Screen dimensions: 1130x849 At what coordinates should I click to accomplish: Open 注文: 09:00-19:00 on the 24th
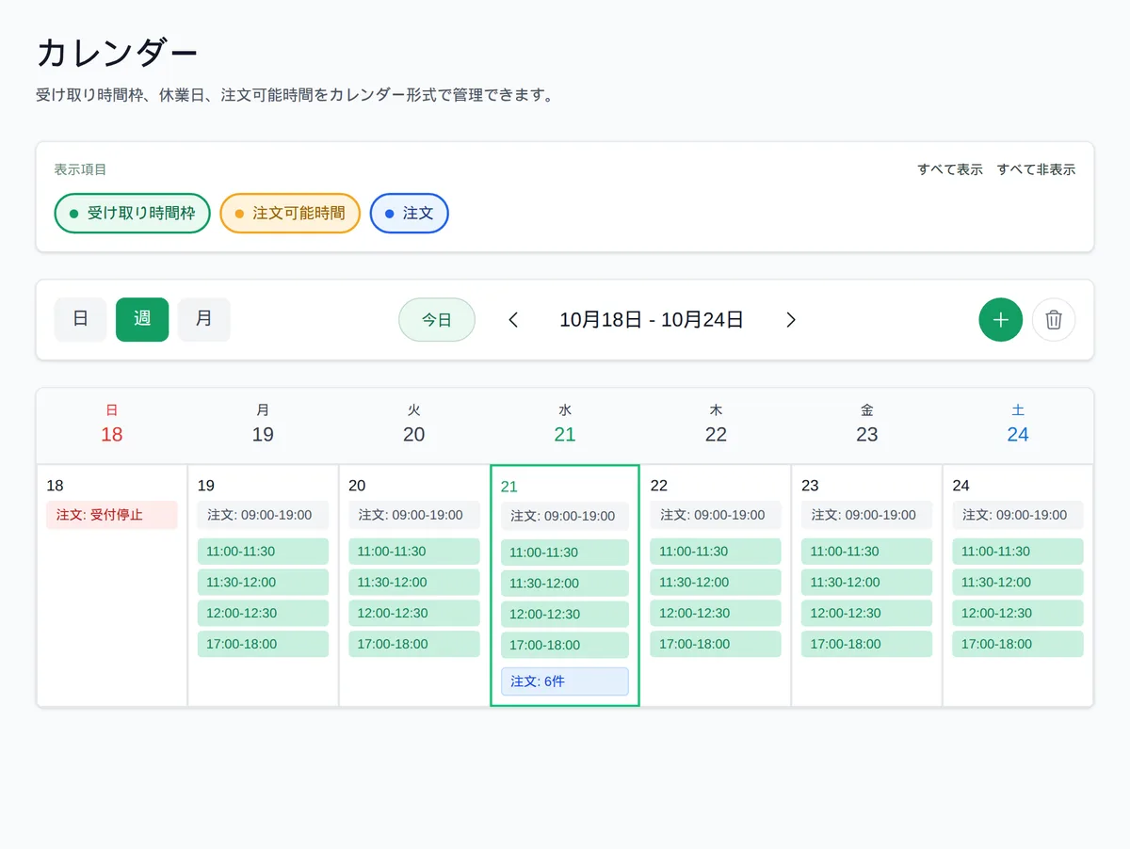tap(1018, 515)
